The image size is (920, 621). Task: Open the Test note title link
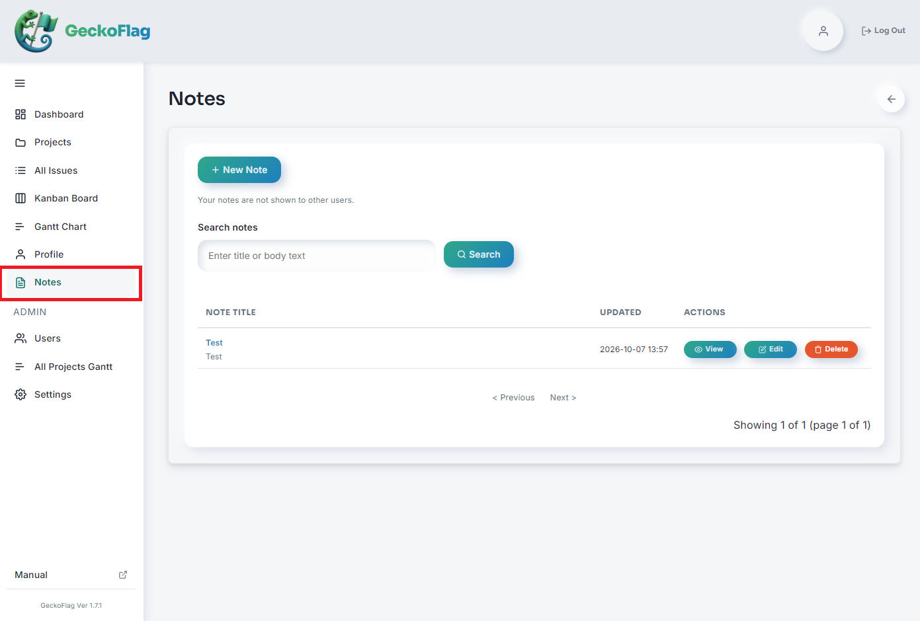[x=214, y=343]
